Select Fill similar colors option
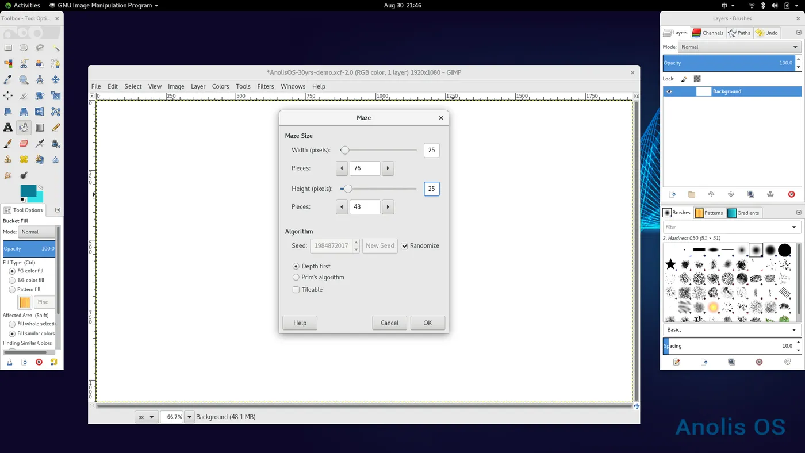805x453 pixels. (x=12, y=333)
